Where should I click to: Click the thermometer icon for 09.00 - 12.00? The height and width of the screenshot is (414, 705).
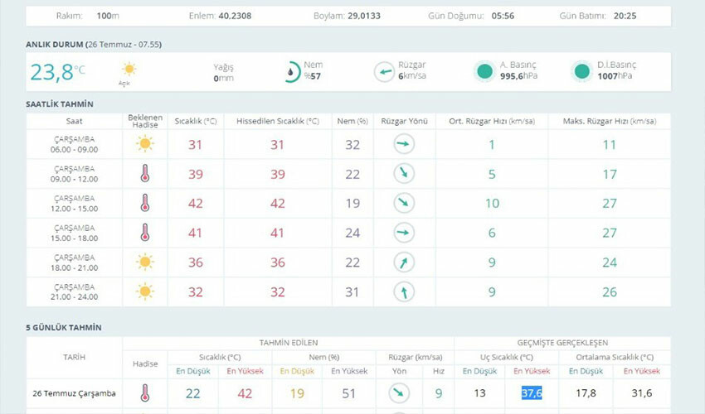click(x=145, y=174)
